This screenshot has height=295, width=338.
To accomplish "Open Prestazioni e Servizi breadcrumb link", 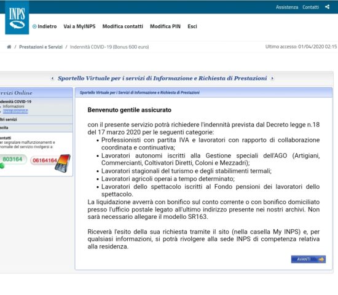I will (x=41, y=47).
